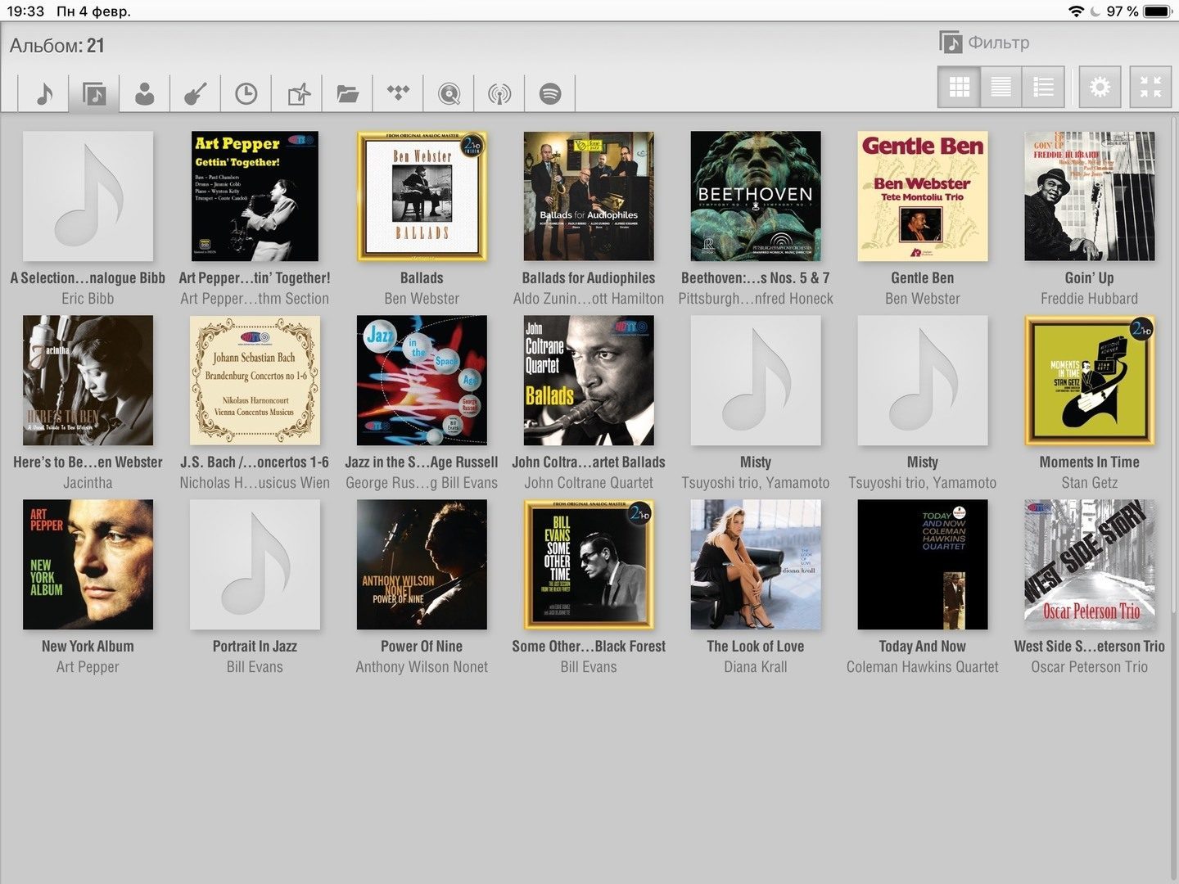Open the guitar genre tab
Viewport: 1179px width, 884px height.
tap(196, 93)
